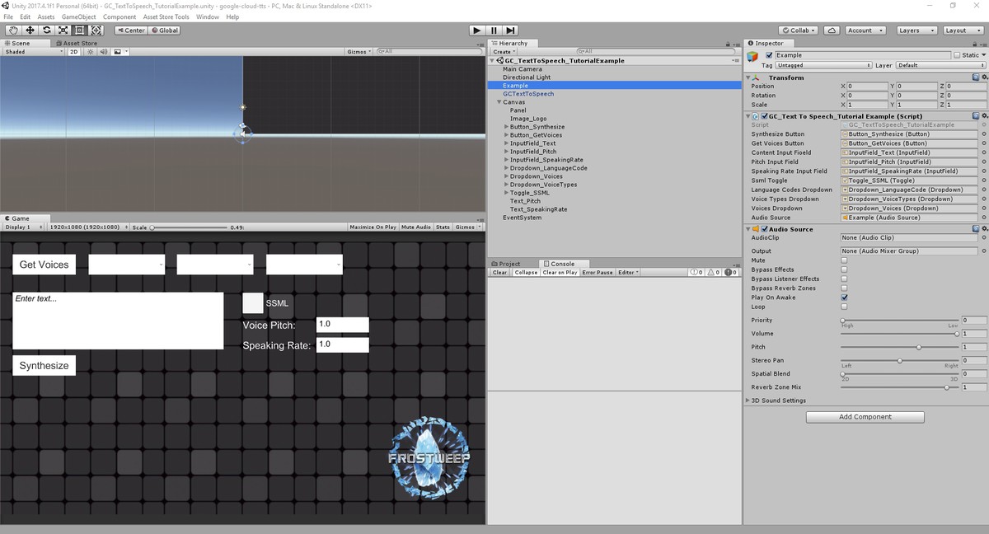
Task: Open the Account dropdown
Action: coord(865,30)
